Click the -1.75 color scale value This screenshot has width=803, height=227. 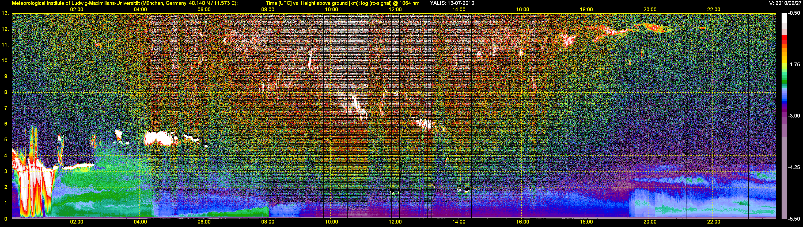[794, 64]
